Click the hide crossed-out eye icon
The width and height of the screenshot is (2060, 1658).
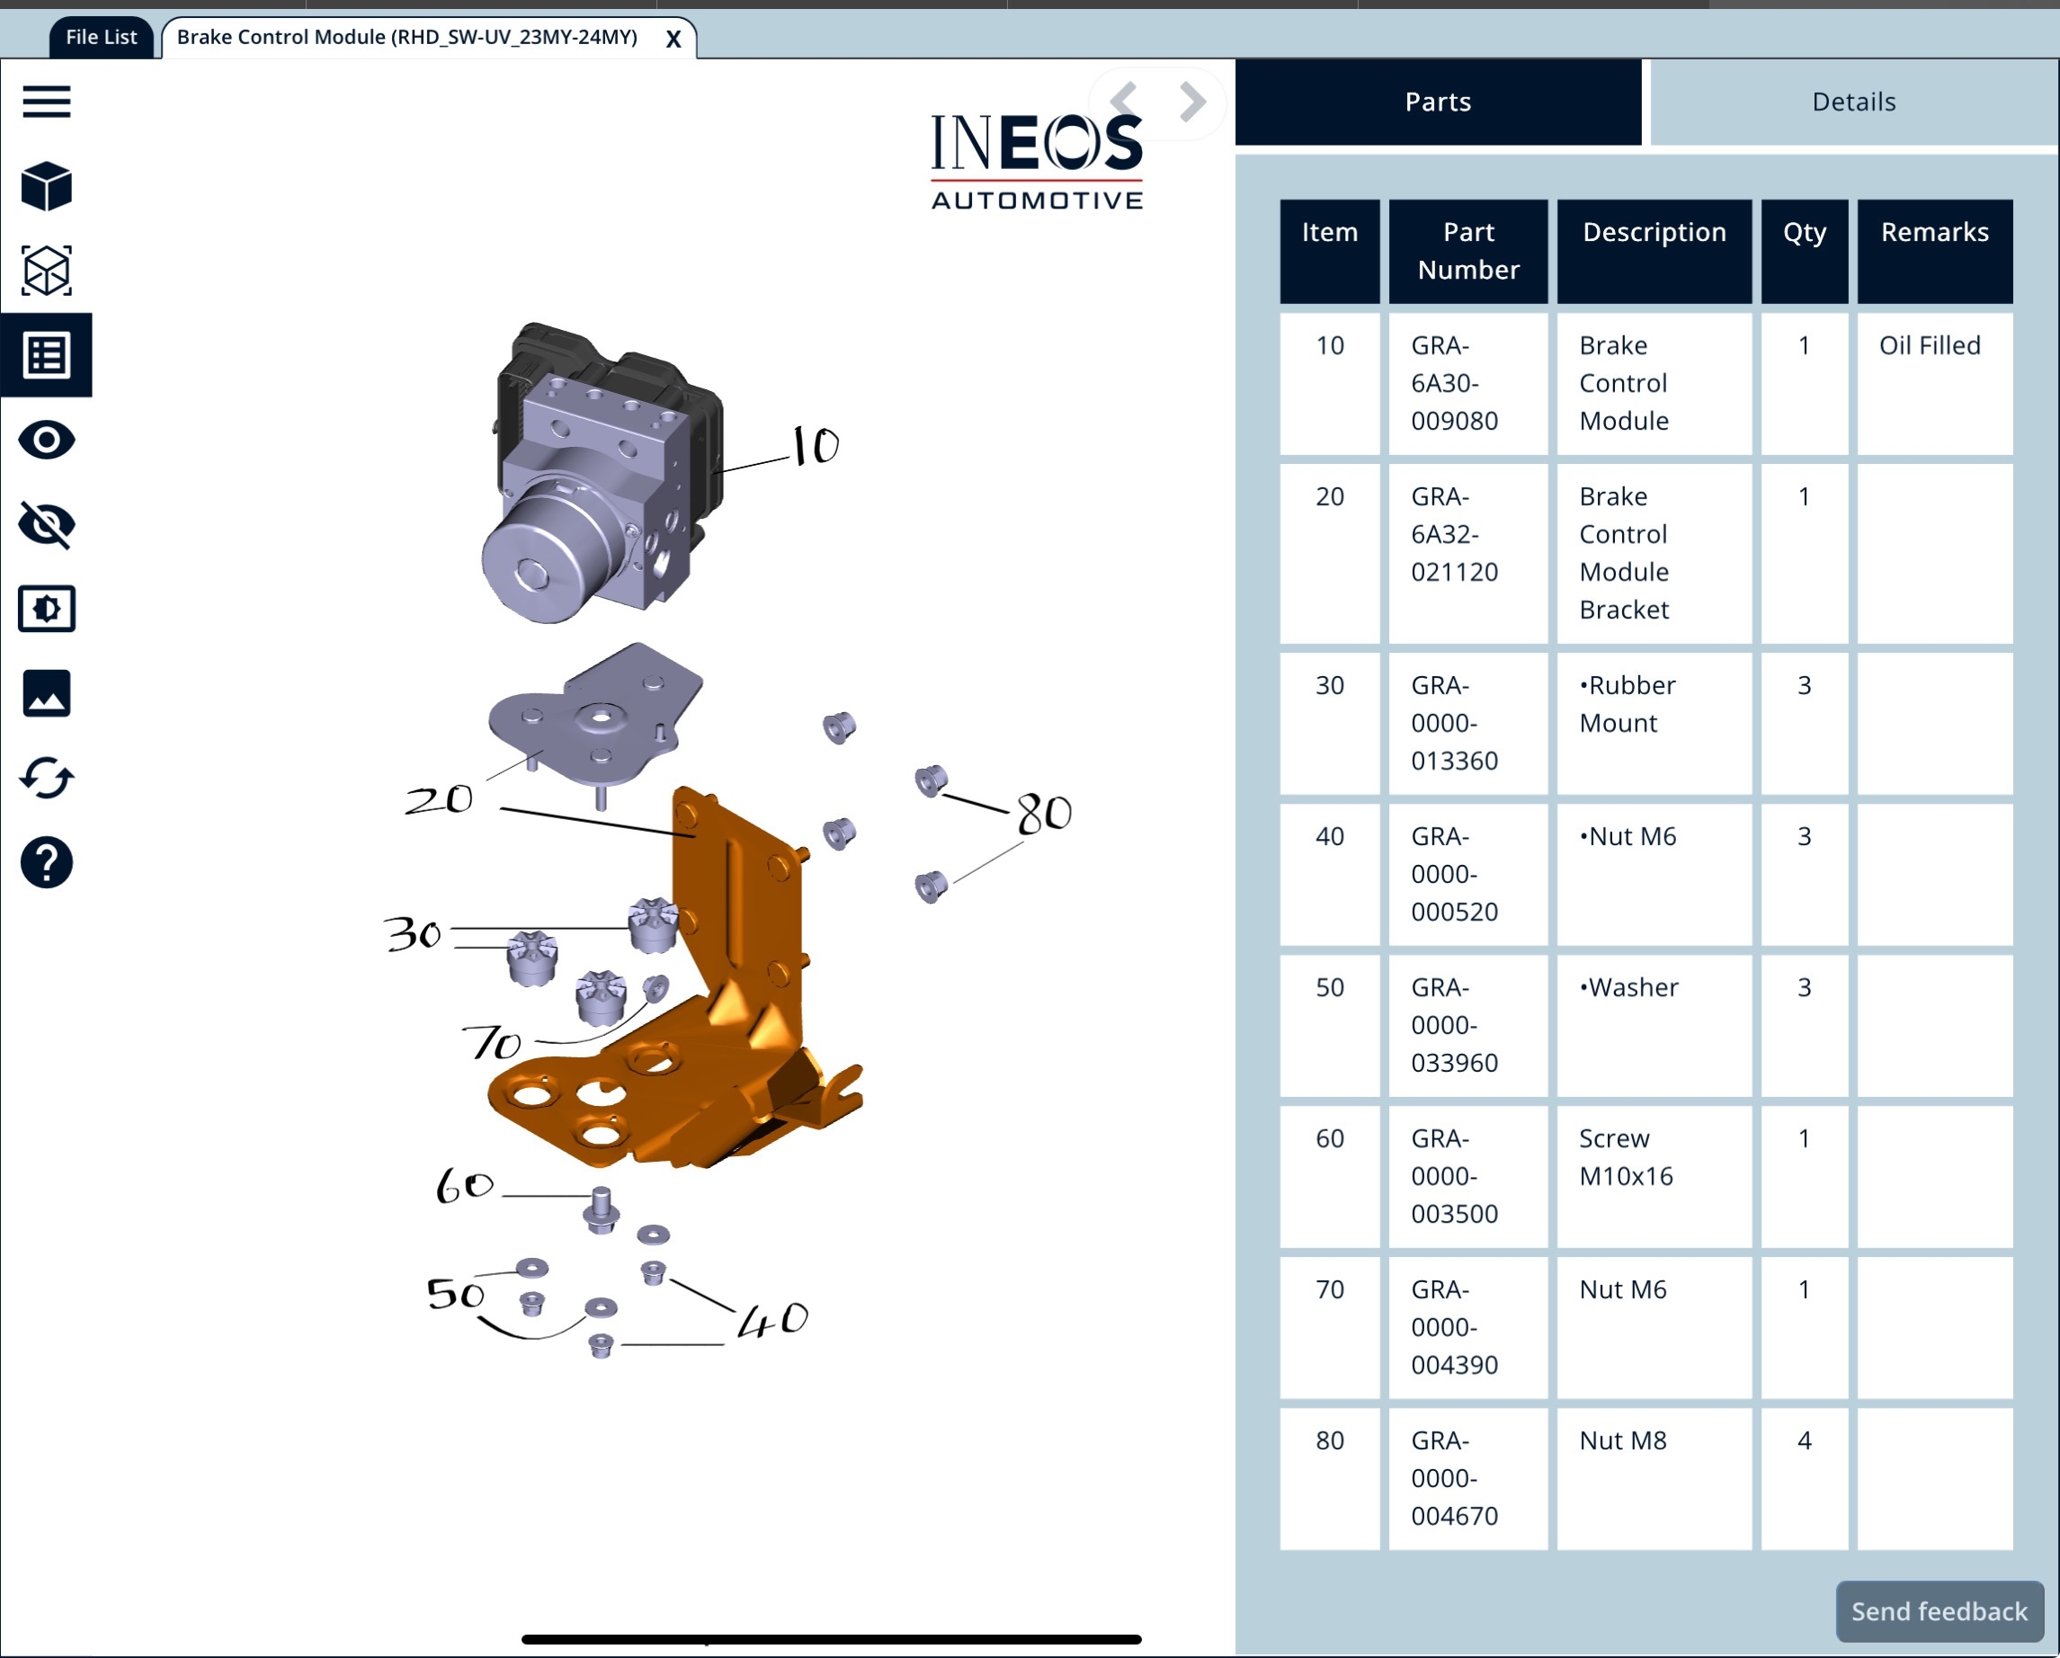[46, 524]
